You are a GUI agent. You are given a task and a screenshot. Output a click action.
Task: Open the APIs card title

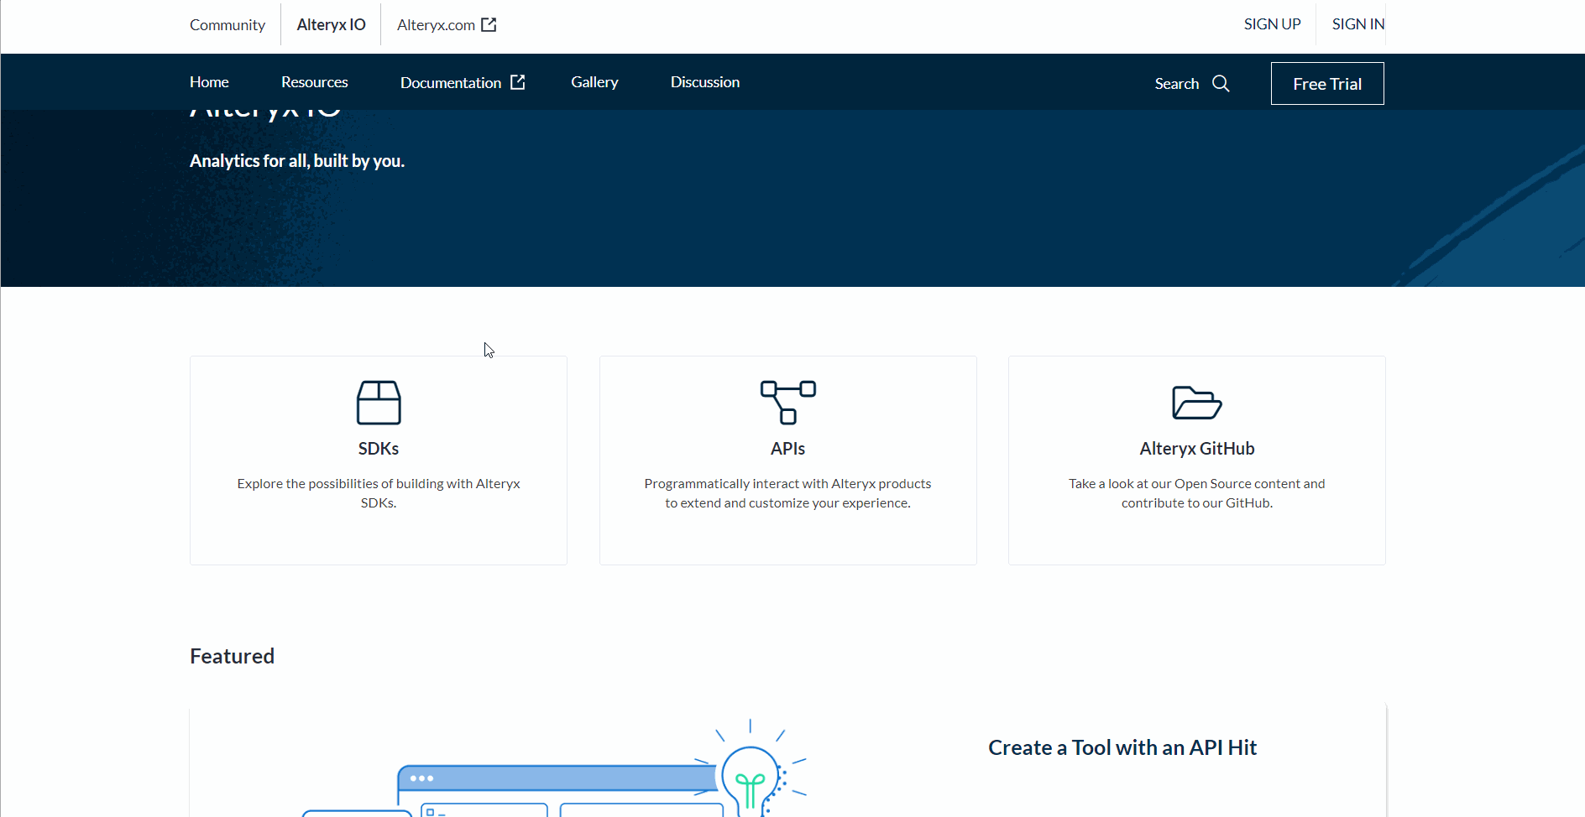pos(788,449)
